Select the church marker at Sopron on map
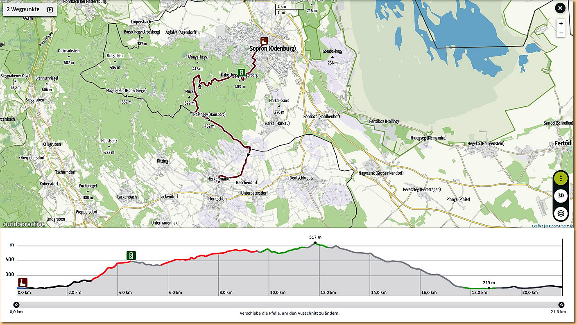Viewport: 577px width, 325px height. 265,41
